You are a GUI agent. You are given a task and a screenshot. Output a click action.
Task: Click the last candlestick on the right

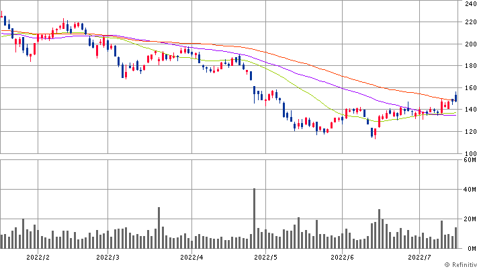pos(456,98)
